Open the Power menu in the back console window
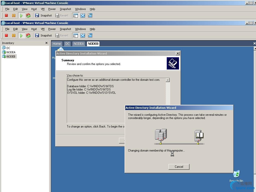Viewport: 256px width, 192px height. tap(52, 9)
